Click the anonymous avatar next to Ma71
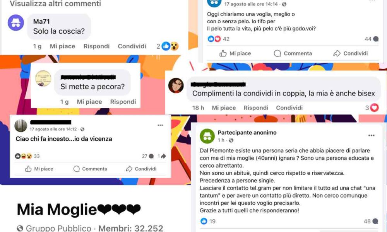 [16, 23]
